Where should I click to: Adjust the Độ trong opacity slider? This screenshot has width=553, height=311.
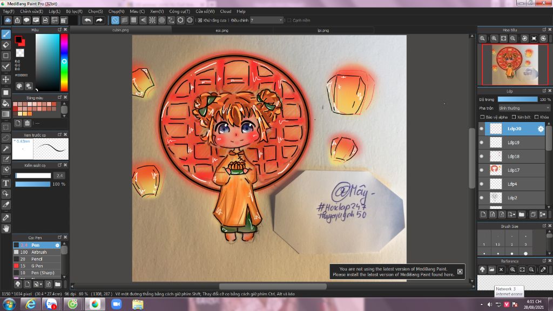[x=517, y=99]
